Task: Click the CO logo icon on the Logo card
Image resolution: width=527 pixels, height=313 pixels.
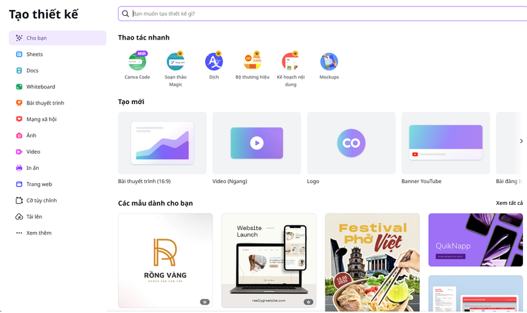Action: [x=351, y=143]
